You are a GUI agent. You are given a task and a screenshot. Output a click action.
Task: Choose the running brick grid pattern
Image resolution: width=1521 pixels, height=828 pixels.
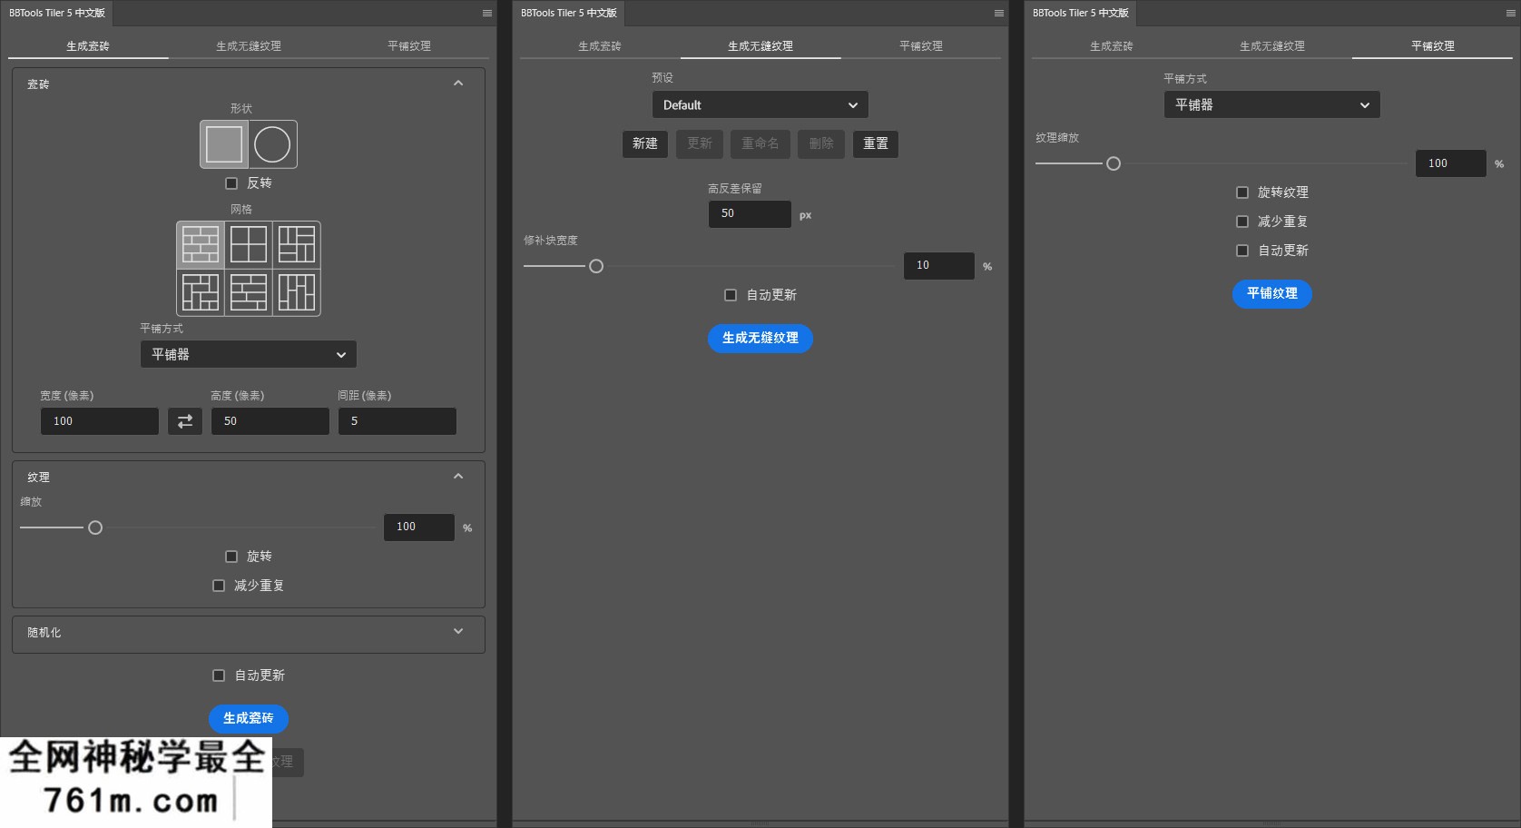coord(201,245)
